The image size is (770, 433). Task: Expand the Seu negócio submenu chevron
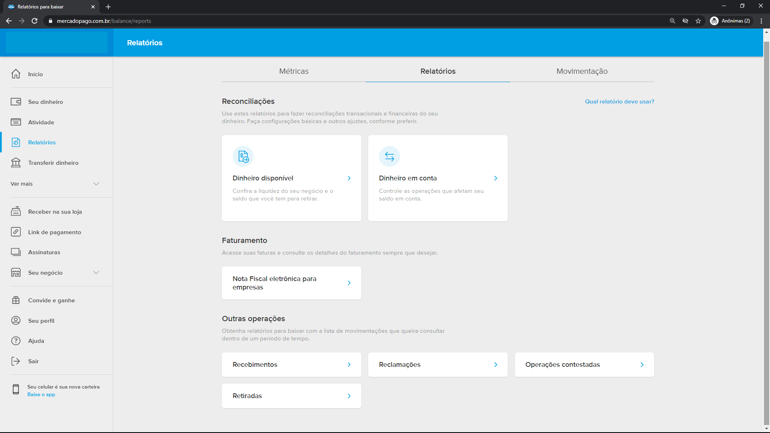96,273
